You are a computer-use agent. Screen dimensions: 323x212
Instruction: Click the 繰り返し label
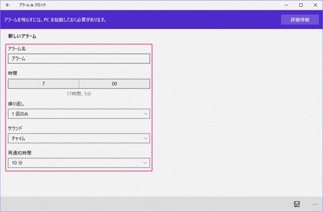coord(16,104)
